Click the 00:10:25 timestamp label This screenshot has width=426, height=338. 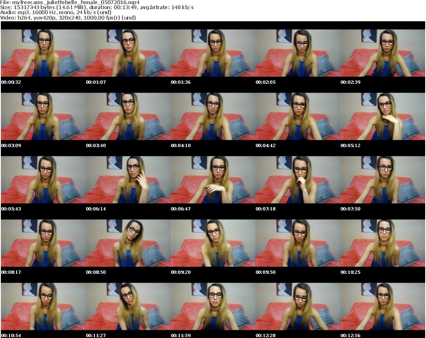(x=350, y=272)
